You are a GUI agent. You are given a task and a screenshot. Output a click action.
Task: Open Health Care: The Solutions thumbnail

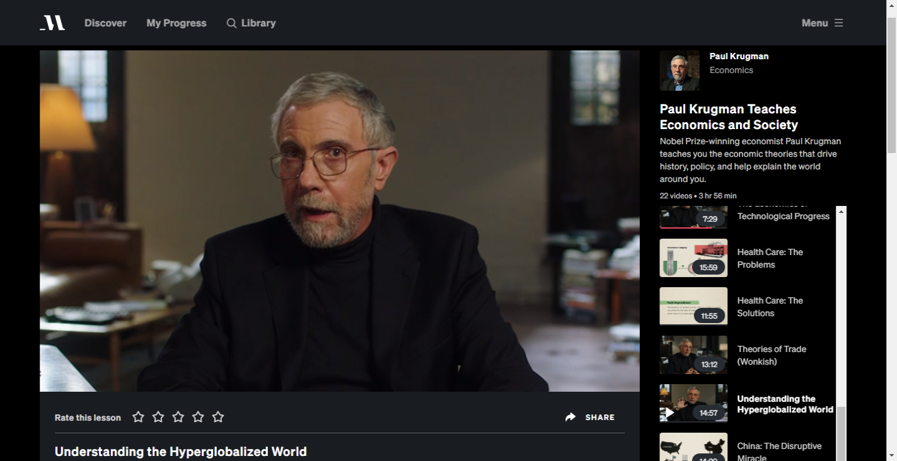[x=693, y=306]
